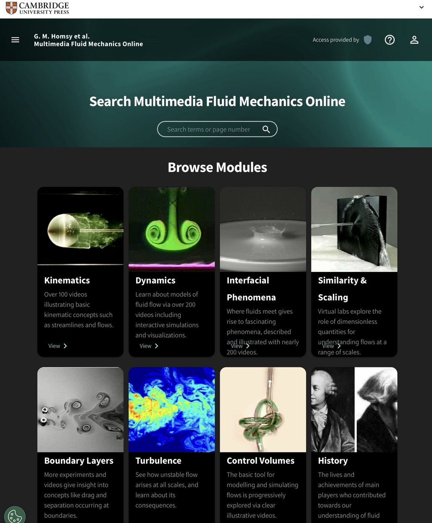Click the search magnifier icon

266,129
